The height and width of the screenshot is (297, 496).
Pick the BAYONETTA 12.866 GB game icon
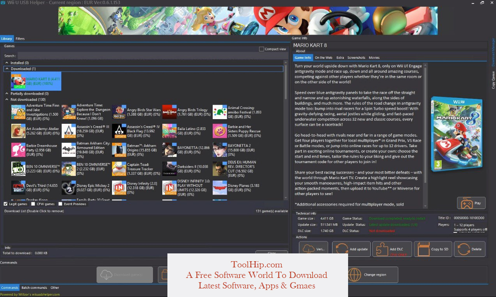(169, 150)
